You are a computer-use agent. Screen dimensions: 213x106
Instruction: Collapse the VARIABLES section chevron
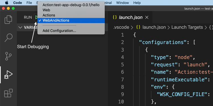tap(20, 27)
